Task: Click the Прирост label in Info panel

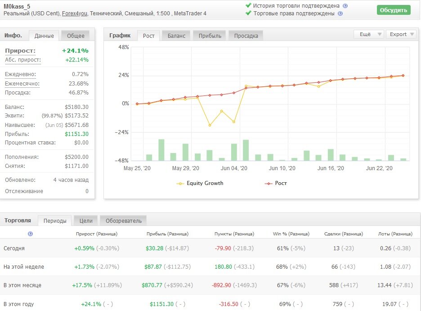Action: pyautogui.click(x=20, y=51)
